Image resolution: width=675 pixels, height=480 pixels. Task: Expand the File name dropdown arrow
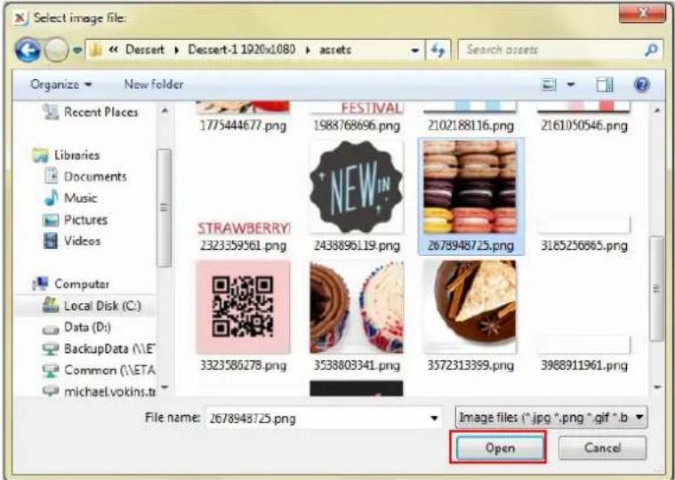coord(435,418)
